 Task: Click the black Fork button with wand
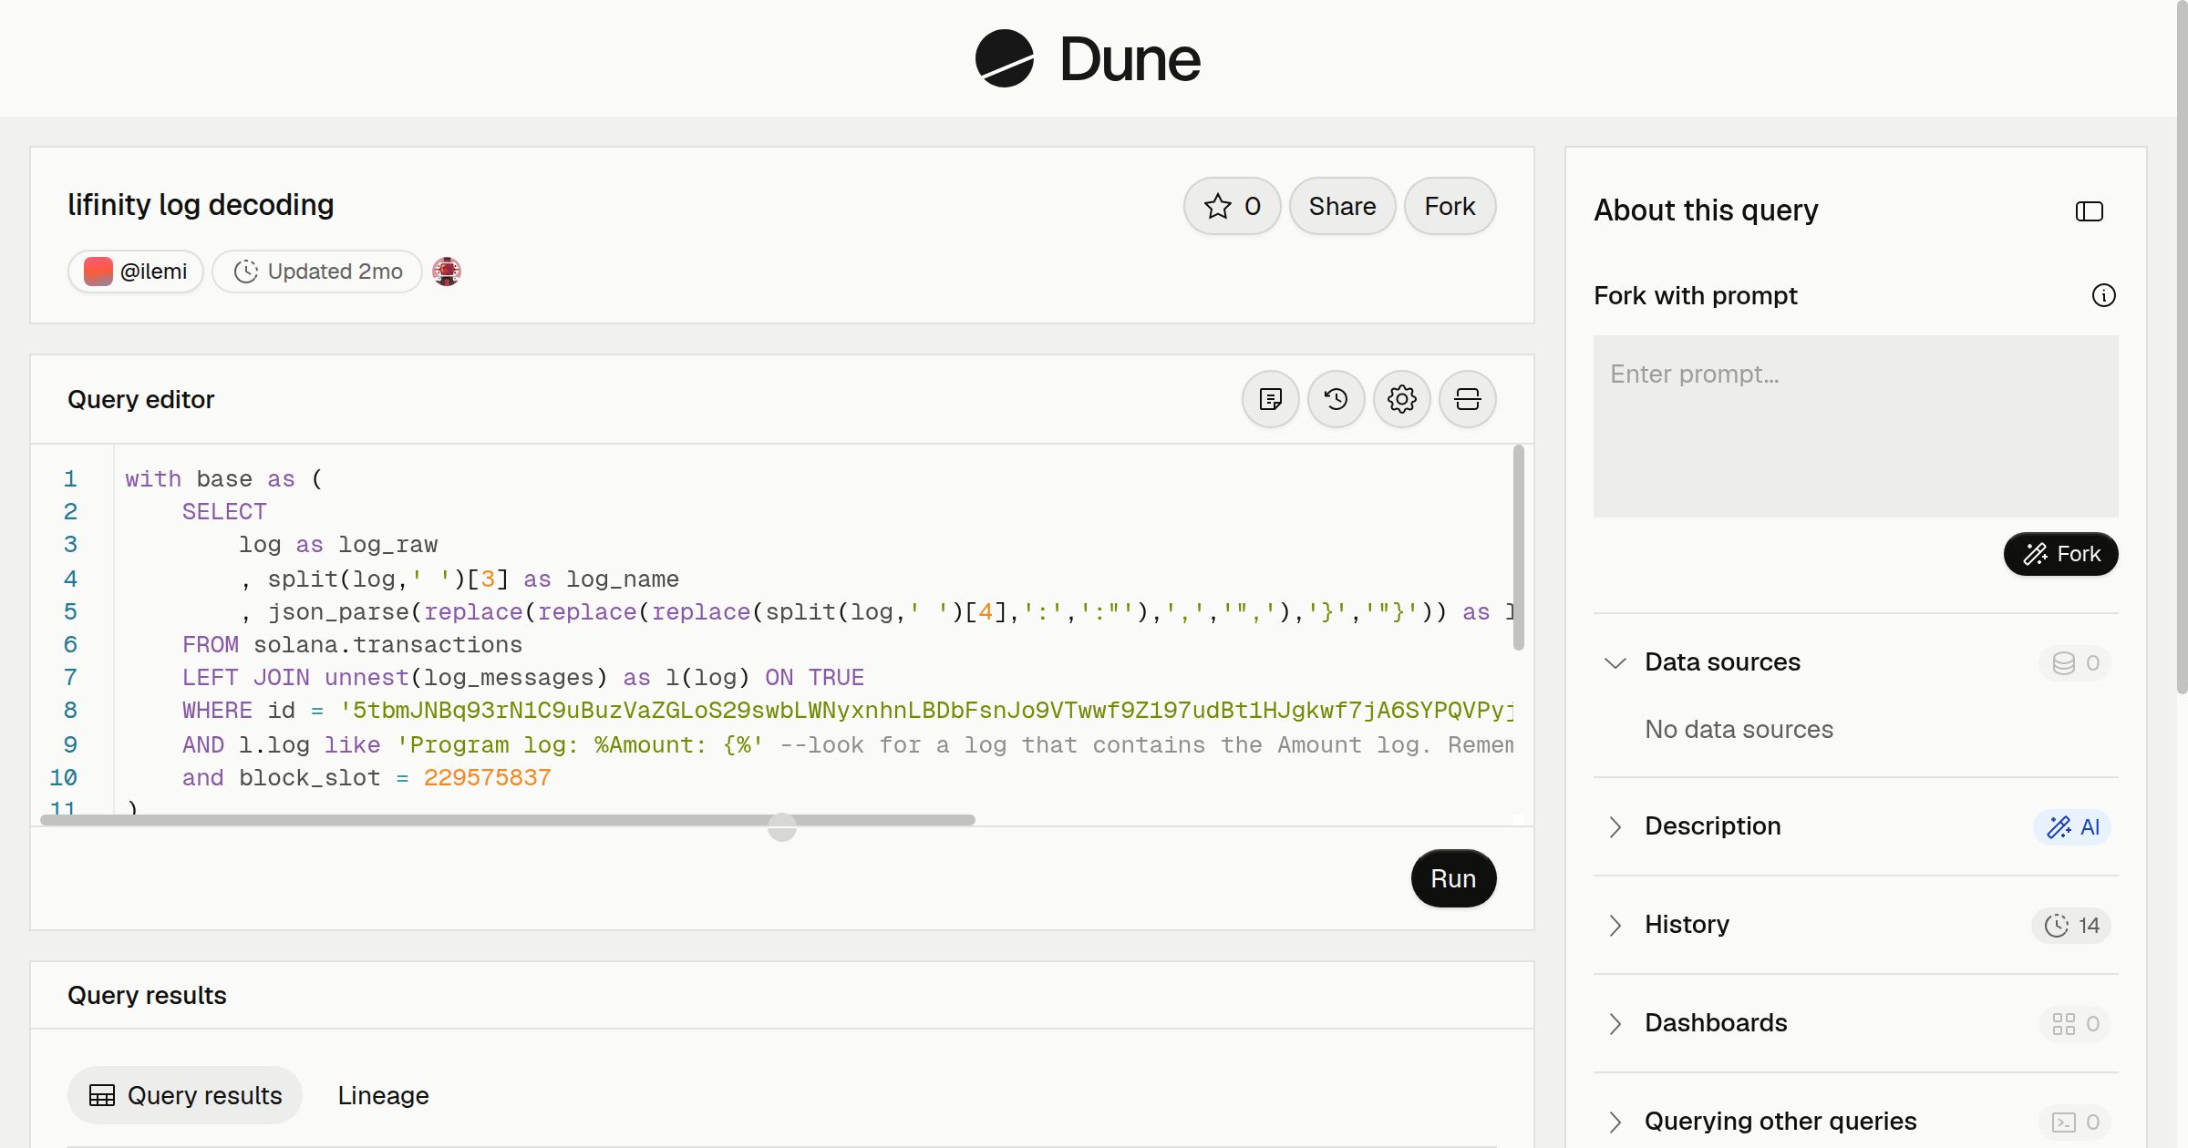coord(2061,554)
